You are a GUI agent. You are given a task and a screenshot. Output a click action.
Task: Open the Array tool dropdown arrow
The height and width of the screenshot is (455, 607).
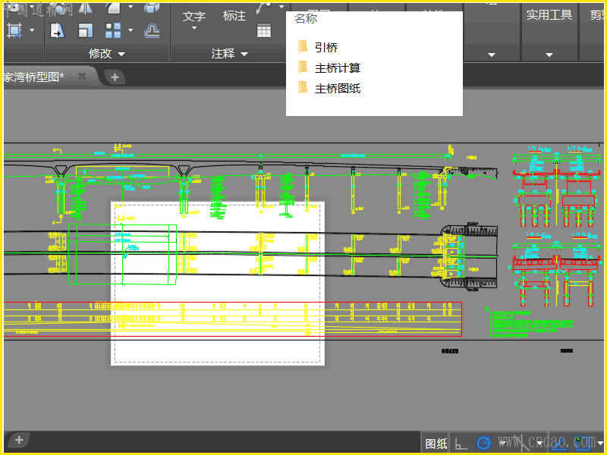(131, 30)
